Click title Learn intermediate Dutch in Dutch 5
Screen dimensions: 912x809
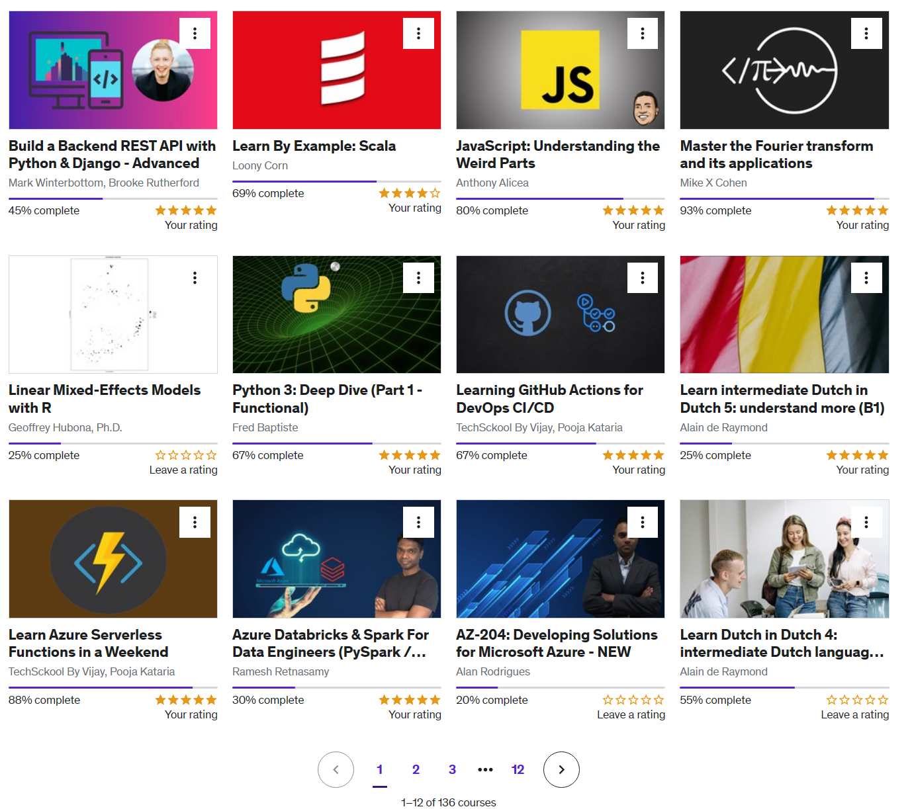coord(782,399)
